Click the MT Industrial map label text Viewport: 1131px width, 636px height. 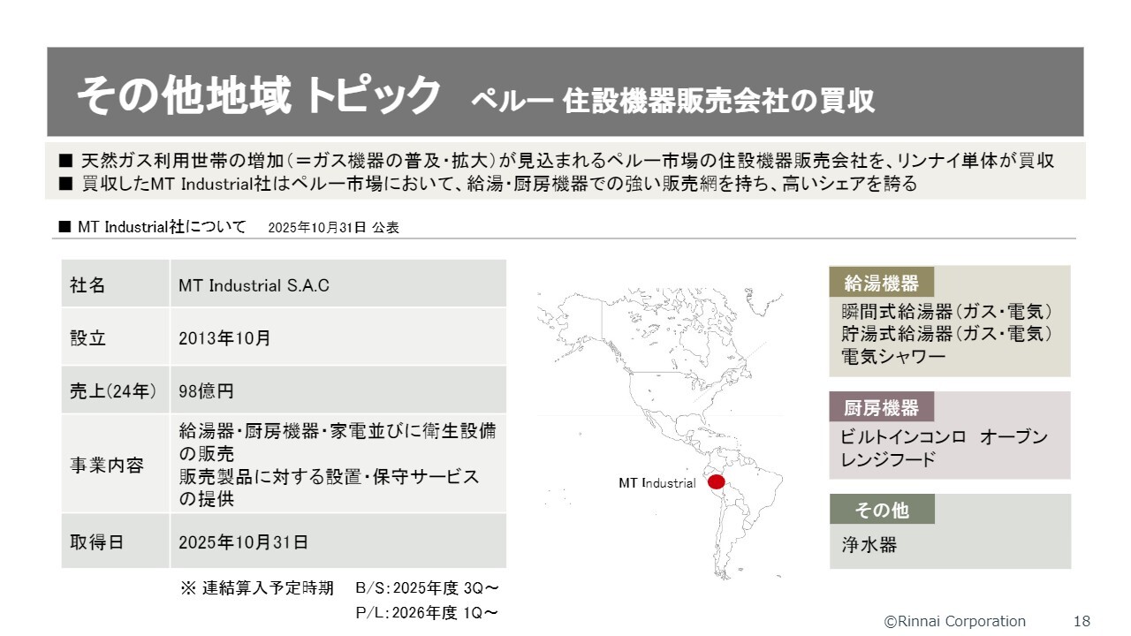(x=657, y=483)
